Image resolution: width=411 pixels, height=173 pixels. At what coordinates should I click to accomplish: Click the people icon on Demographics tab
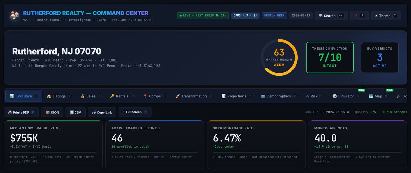263,96
